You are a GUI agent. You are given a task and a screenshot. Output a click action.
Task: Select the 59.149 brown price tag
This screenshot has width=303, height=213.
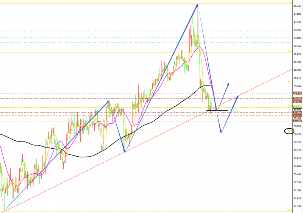point(297,93)
